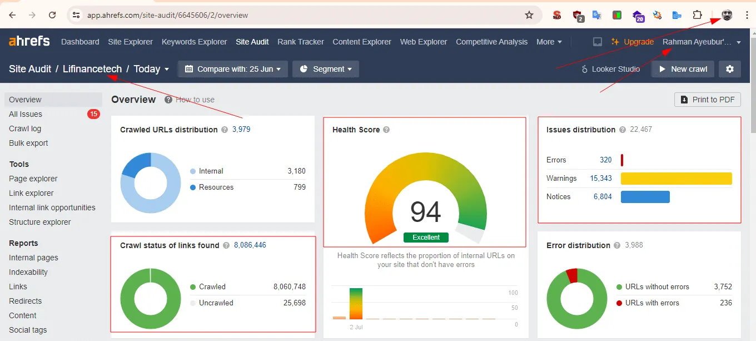The height and width of the screenshot is (341, 756).
Task: Select Overview in sidebar
Action: tap(53, 100)
